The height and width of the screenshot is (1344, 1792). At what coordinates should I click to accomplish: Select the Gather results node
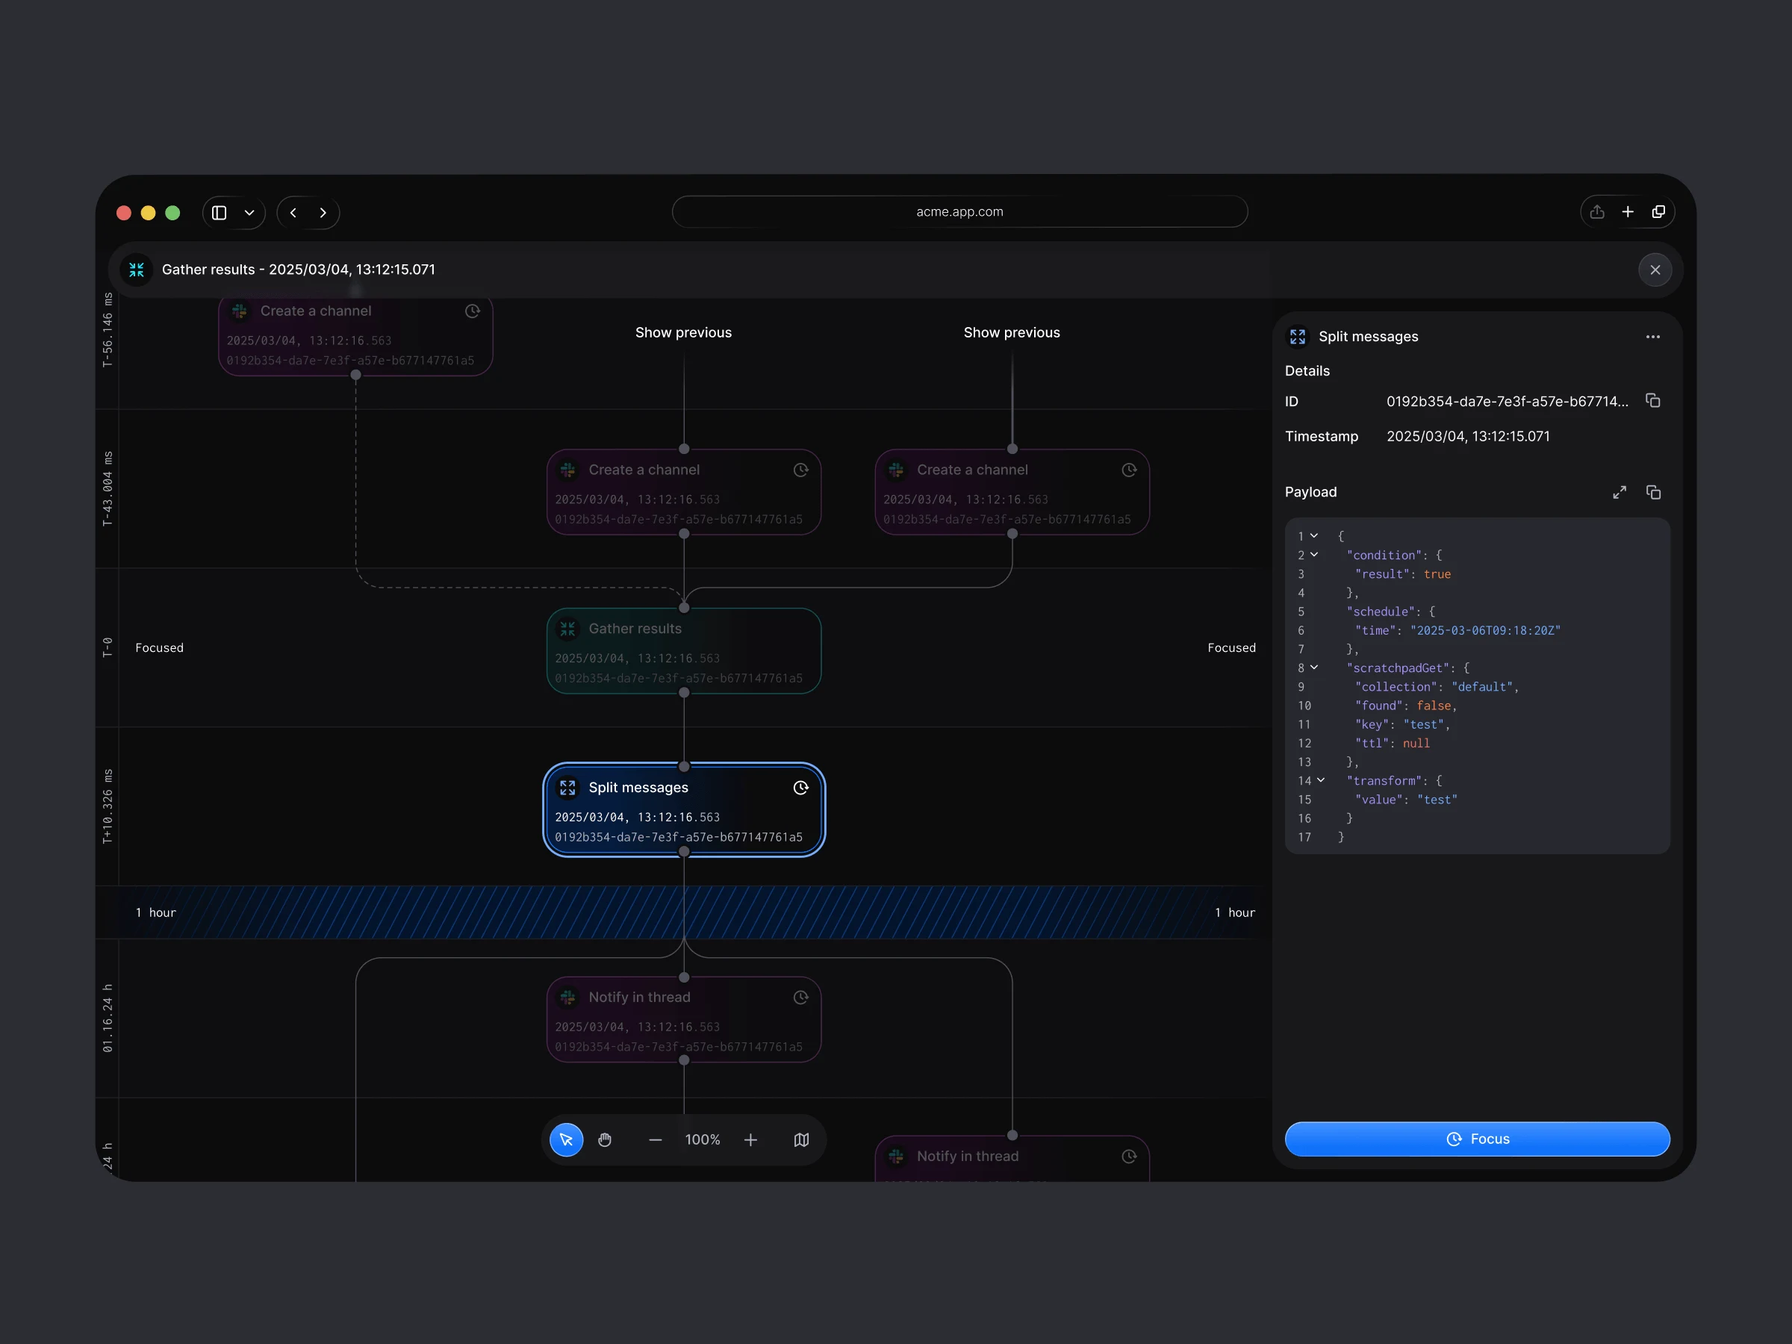pyautogui.click(x=684, y=651)
